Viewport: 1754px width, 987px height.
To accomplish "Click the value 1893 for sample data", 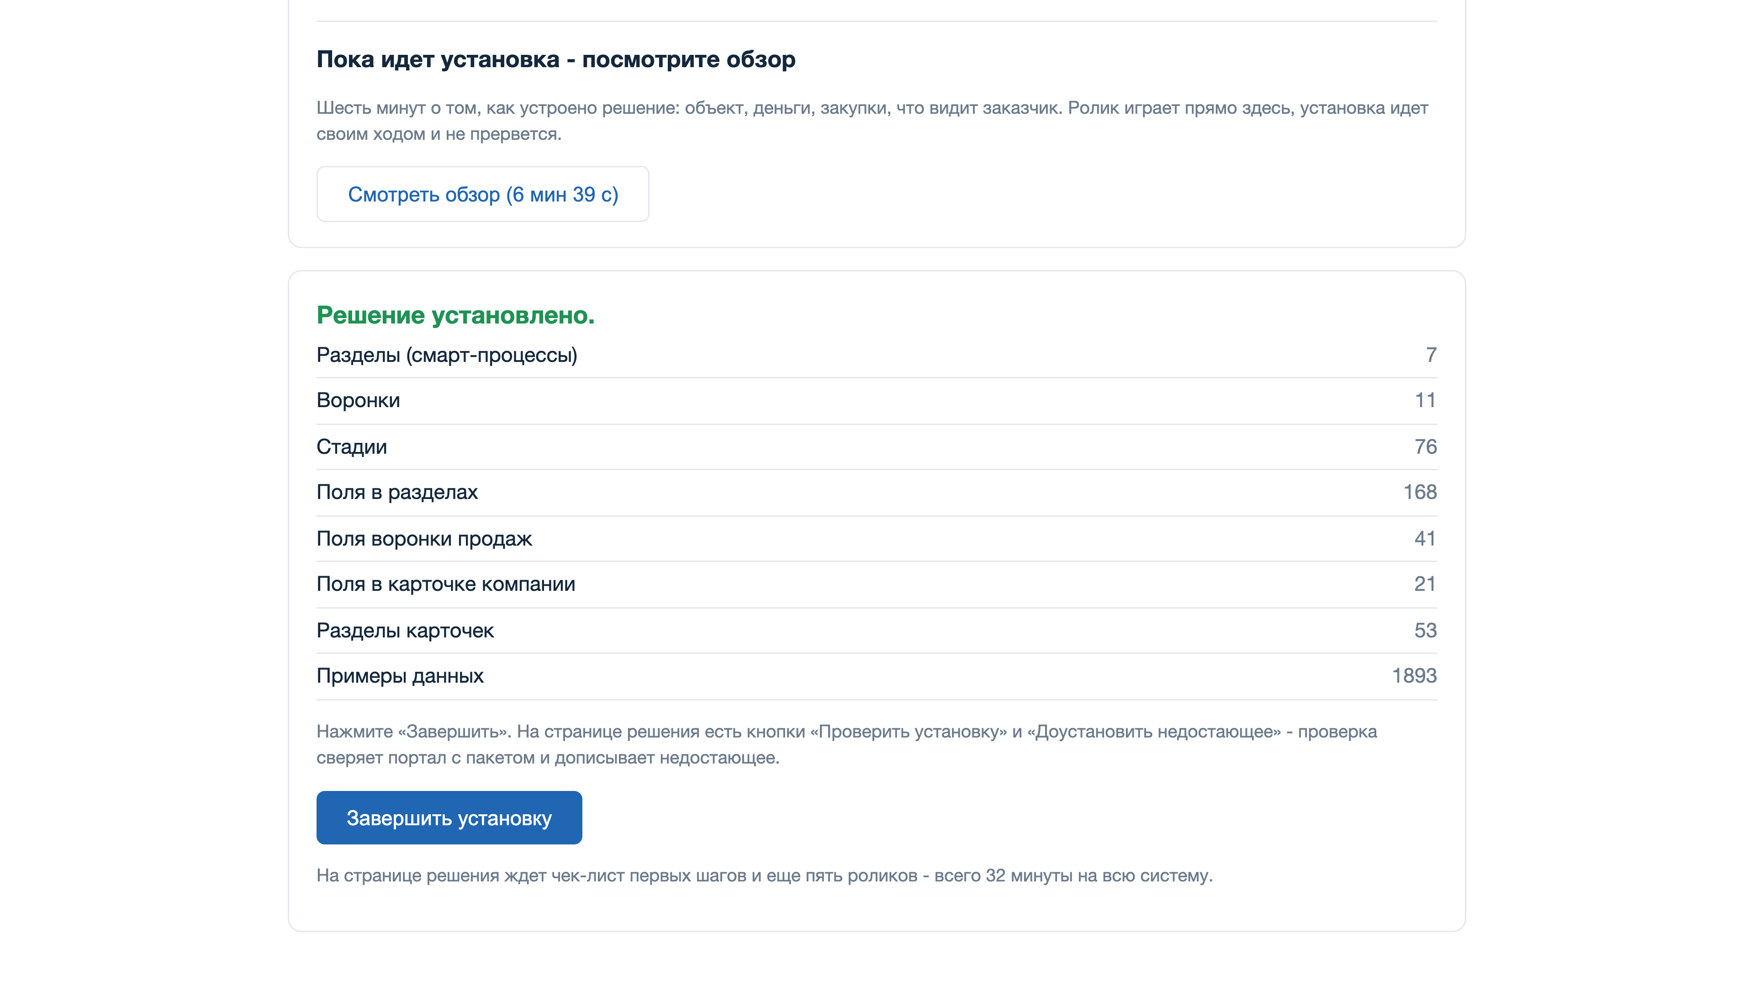I will 1414,676.
